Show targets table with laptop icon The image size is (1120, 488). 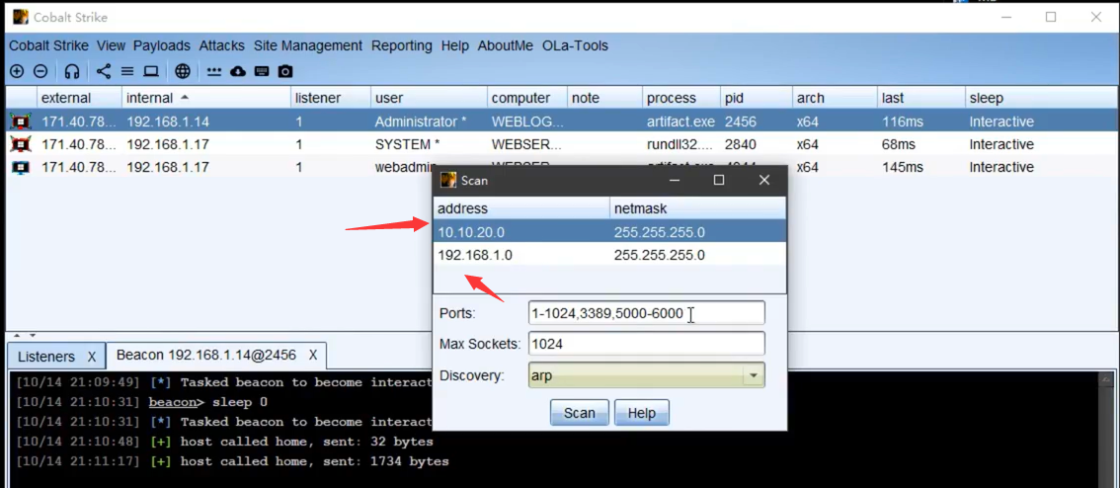[151, 71]
